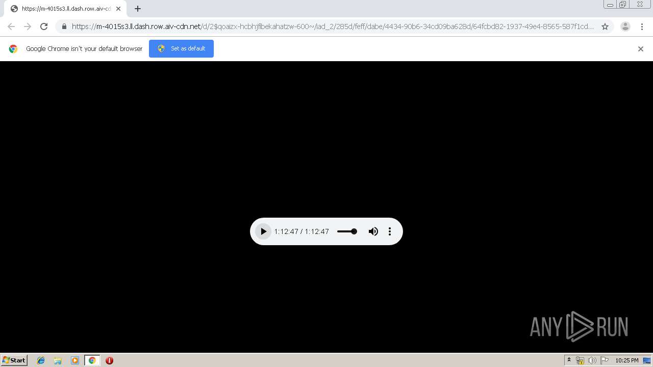Close the aiv-cdn.net tab
653x367 pixels.
pos(118,9)
